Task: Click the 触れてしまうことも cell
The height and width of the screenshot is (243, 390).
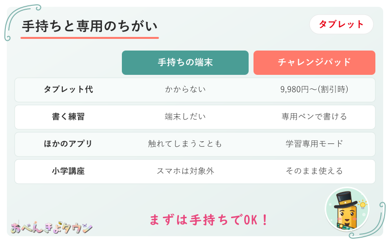Action: click(x=185, y=144)
